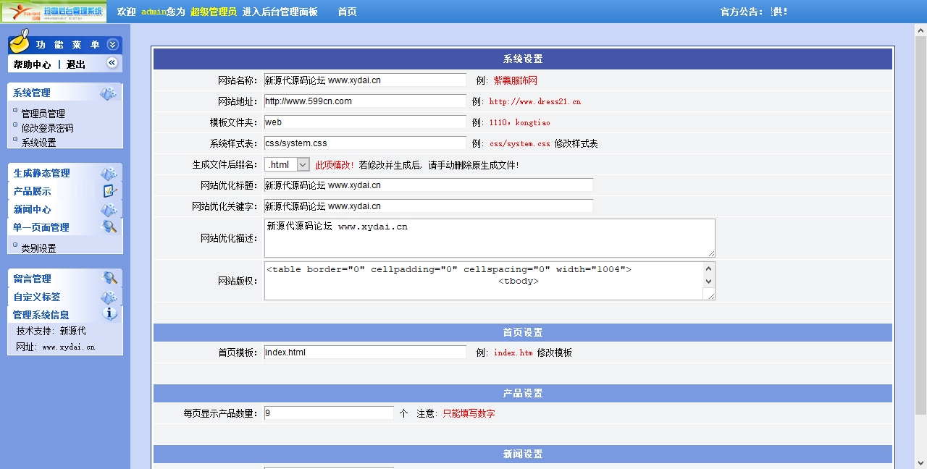Open 帮助中心 link
The image size is (927, 469).
[x=32, y=64]
